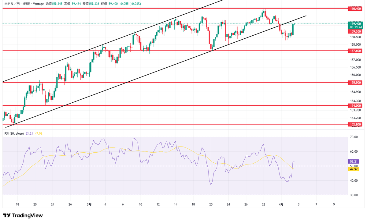Click the 30.00 RSI scale value
The width and height of the screenshot is (367, 223).
tap(354, 195)
